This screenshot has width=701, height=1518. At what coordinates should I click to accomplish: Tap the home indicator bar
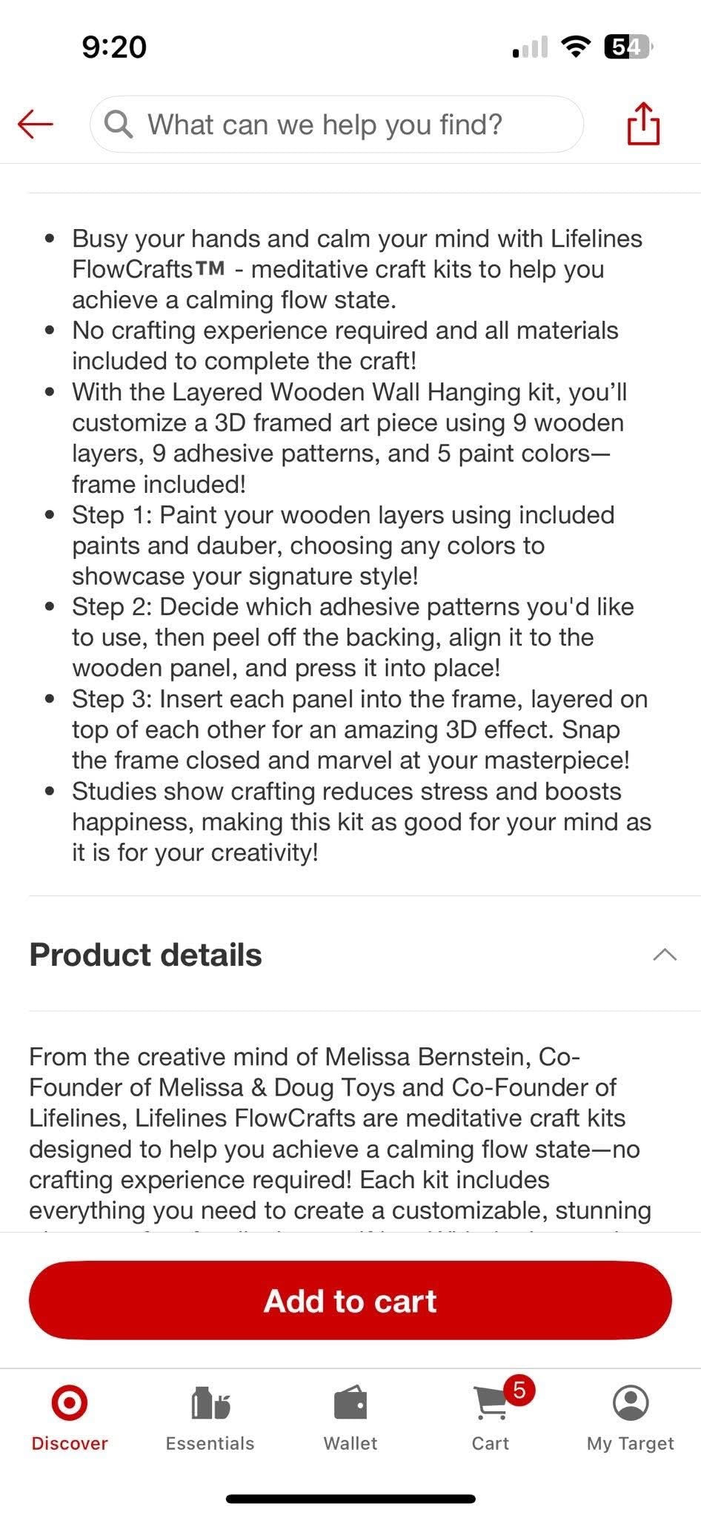point(350,1499)
